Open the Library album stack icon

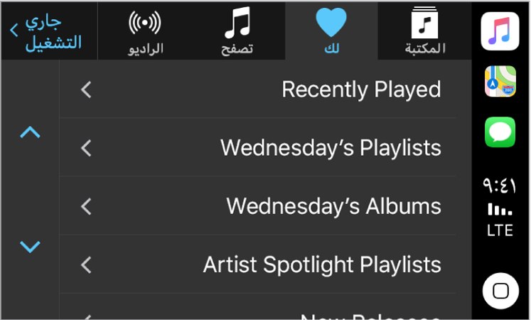(x=424, y=22)
